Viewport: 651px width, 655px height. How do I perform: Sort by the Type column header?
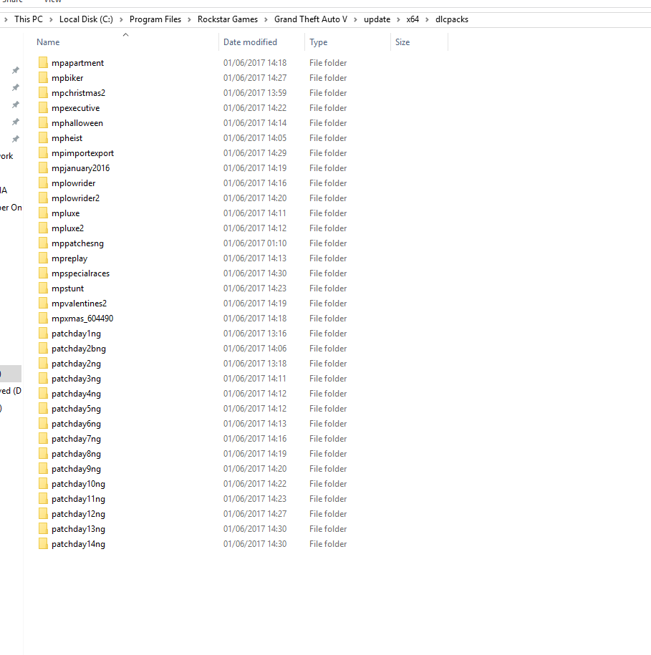pos(319,42)
